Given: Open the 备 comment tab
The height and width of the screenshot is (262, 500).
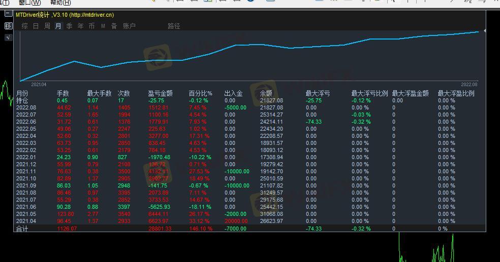Looking at the screenshot, I should [114, 26].
